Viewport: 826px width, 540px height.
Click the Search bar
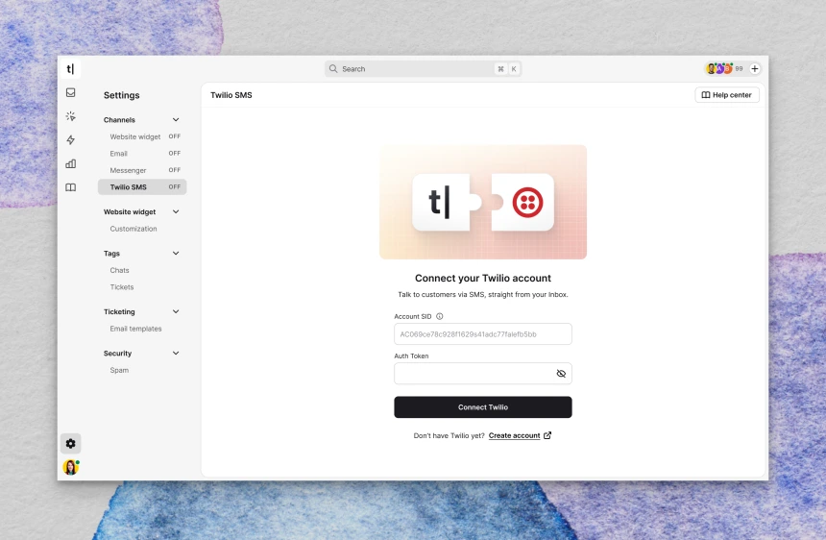pos(423,68)
